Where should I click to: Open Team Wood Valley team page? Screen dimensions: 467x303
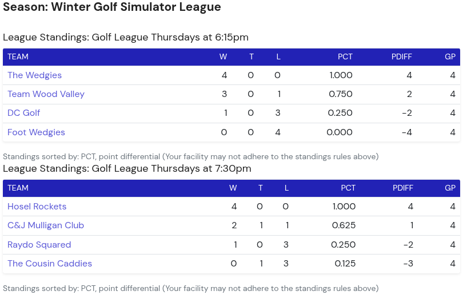point(46,94)
